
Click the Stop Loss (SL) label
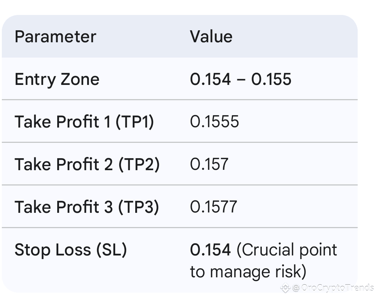pyautogui.click(x=70, y=250)
